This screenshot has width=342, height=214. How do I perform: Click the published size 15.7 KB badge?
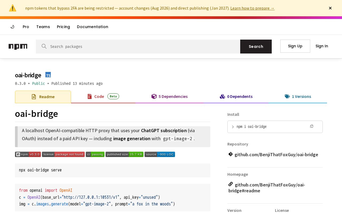click(125, 154)
